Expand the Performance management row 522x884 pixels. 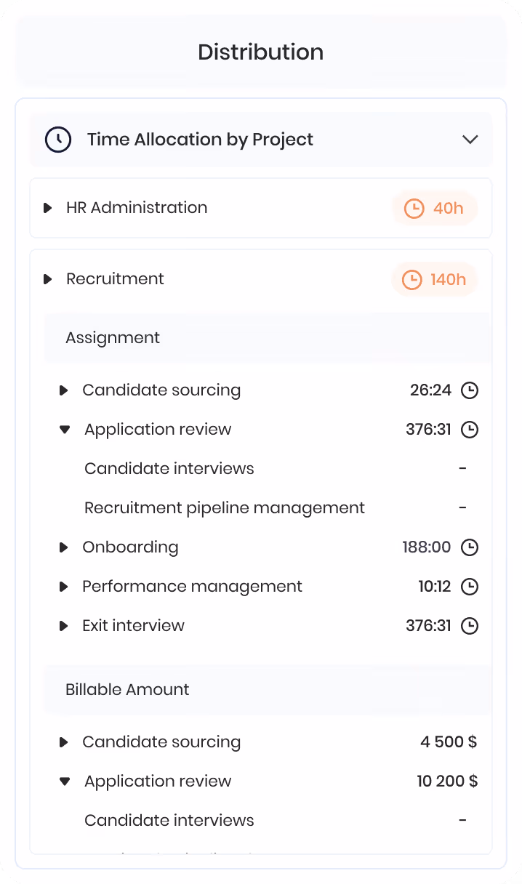pyautogui.click(x=64, y=587)
